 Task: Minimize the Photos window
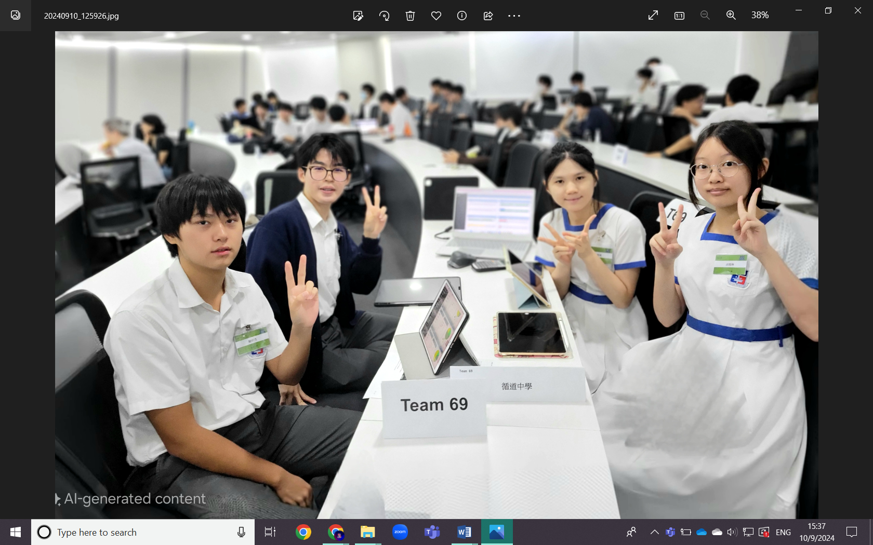[799, 10]
